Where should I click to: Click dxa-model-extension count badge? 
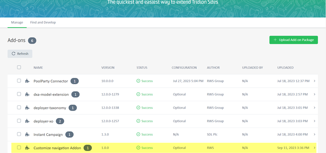(x=76, y=95)
